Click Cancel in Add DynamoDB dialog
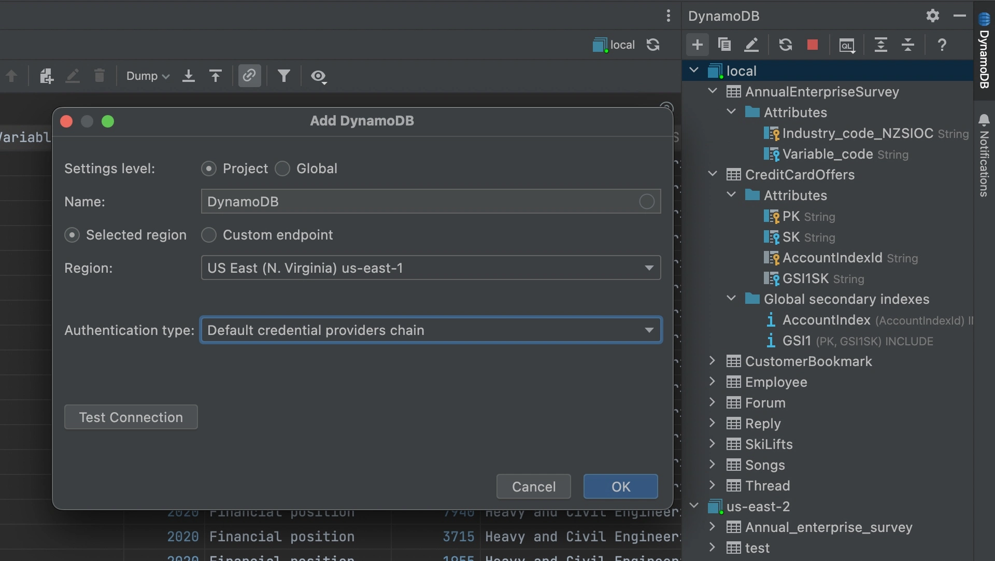The width and height of the screenshot is (995, 561). (534, 487)
